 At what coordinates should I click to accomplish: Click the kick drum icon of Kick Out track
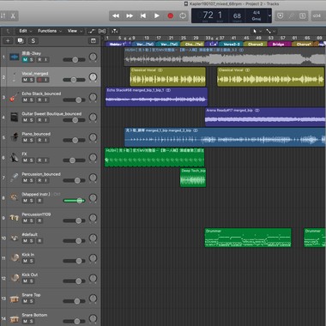(15, 278)
